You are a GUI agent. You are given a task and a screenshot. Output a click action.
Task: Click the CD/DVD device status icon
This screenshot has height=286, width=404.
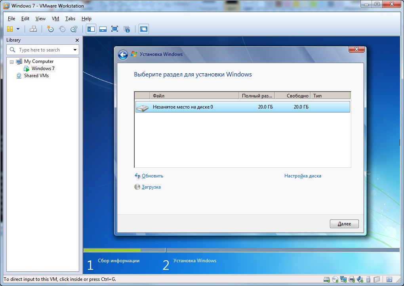335,280
